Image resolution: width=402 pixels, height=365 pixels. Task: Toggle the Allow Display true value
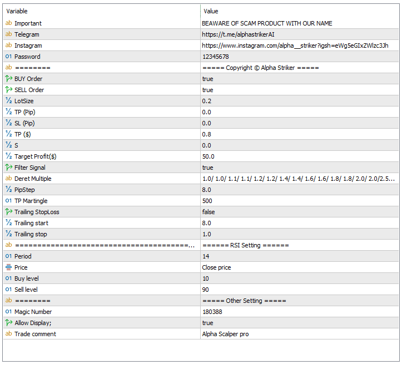[x=300, y=323]
